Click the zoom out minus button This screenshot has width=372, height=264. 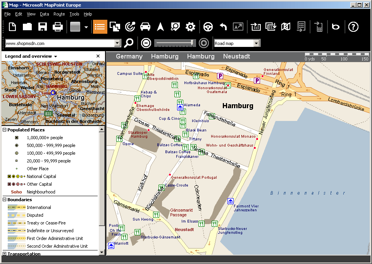pyautogui.click(x=146, y=43)
